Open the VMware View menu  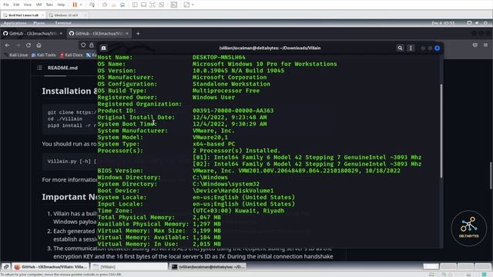pyautogui.click(x=28, y=5)
